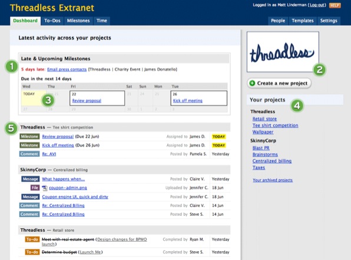Go to the People tab
This screenshot has height=260, width=351.
[x=278, y=21]
